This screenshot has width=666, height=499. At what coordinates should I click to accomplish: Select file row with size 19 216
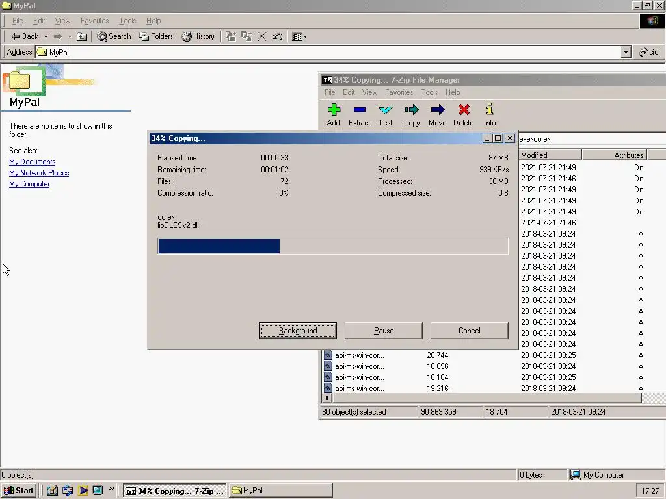(x=484, y=389)
